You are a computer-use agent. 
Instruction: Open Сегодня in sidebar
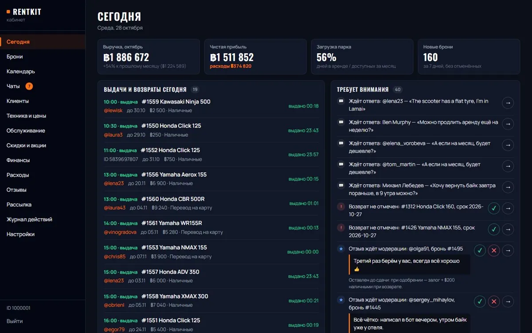[x=43, y=42]
